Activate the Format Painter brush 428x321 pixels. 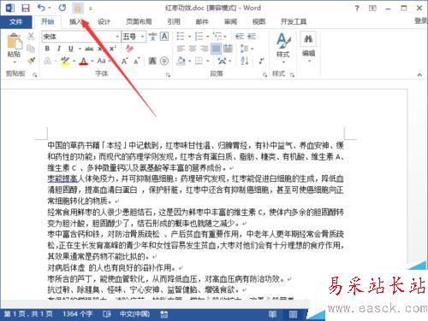point(31,61)
